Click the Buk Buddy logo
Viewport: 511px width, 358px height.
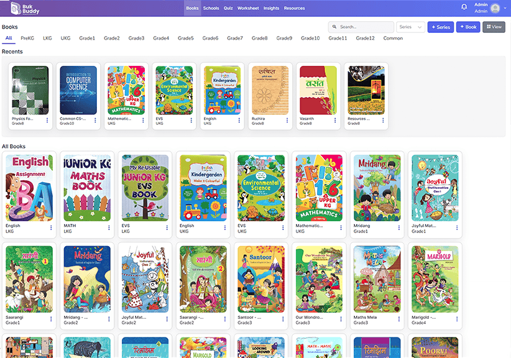pyautogui.click(x=25, y=9)
